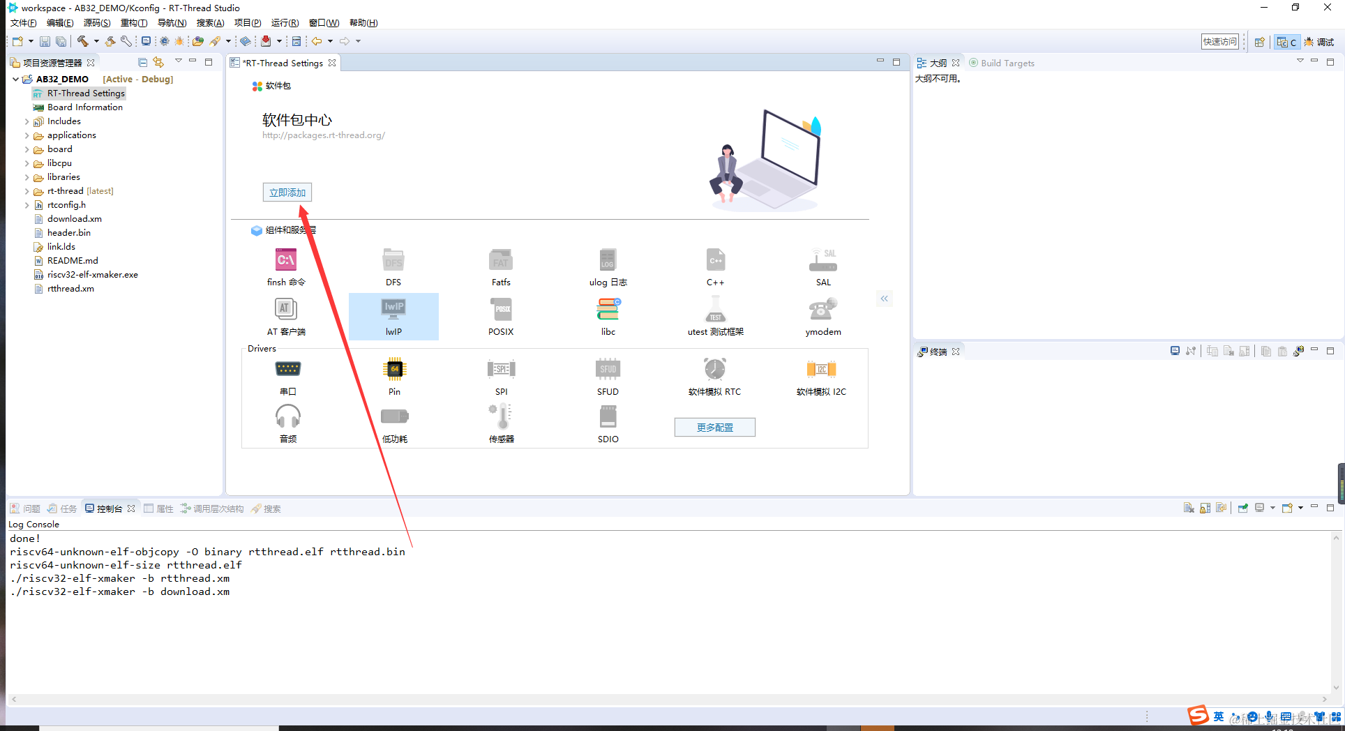
Task: Click the 更多配置 button
Action: pos(715,428)
